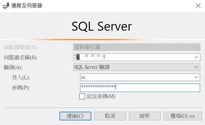
Task: Expand options via 選項(O) >> button
Action: click(x=183, y=116)
